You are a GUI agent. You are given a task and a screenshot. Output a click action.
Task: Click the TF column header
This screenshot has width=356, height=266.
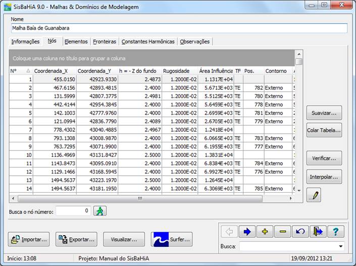(x=238, y=71)
